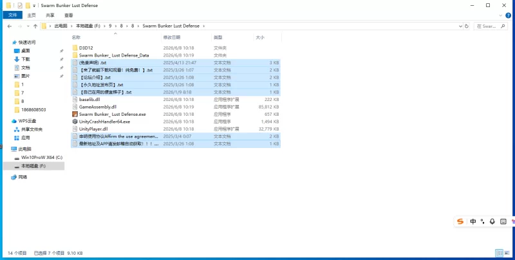This screenshot has height=260, width=515.
Task: Go to 此电脑 in address breadcrumb
Action: coord(61,26)
